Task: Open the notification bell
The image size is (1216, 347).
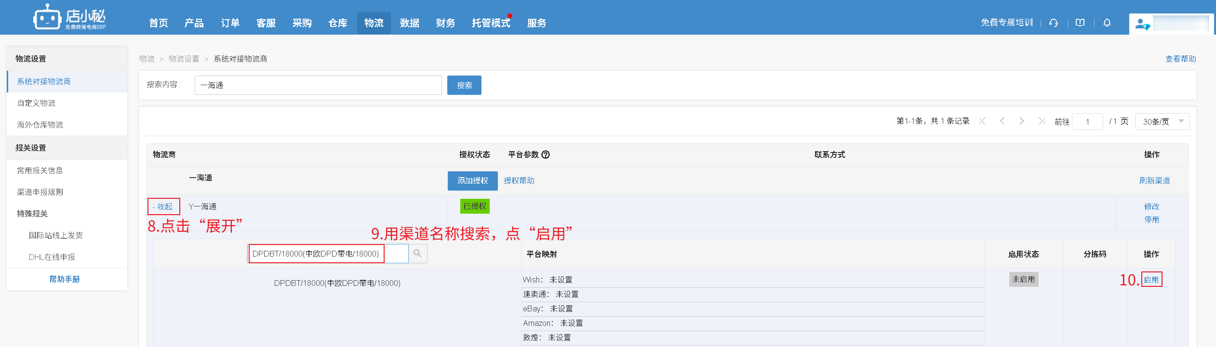Action: point(1107,23)
